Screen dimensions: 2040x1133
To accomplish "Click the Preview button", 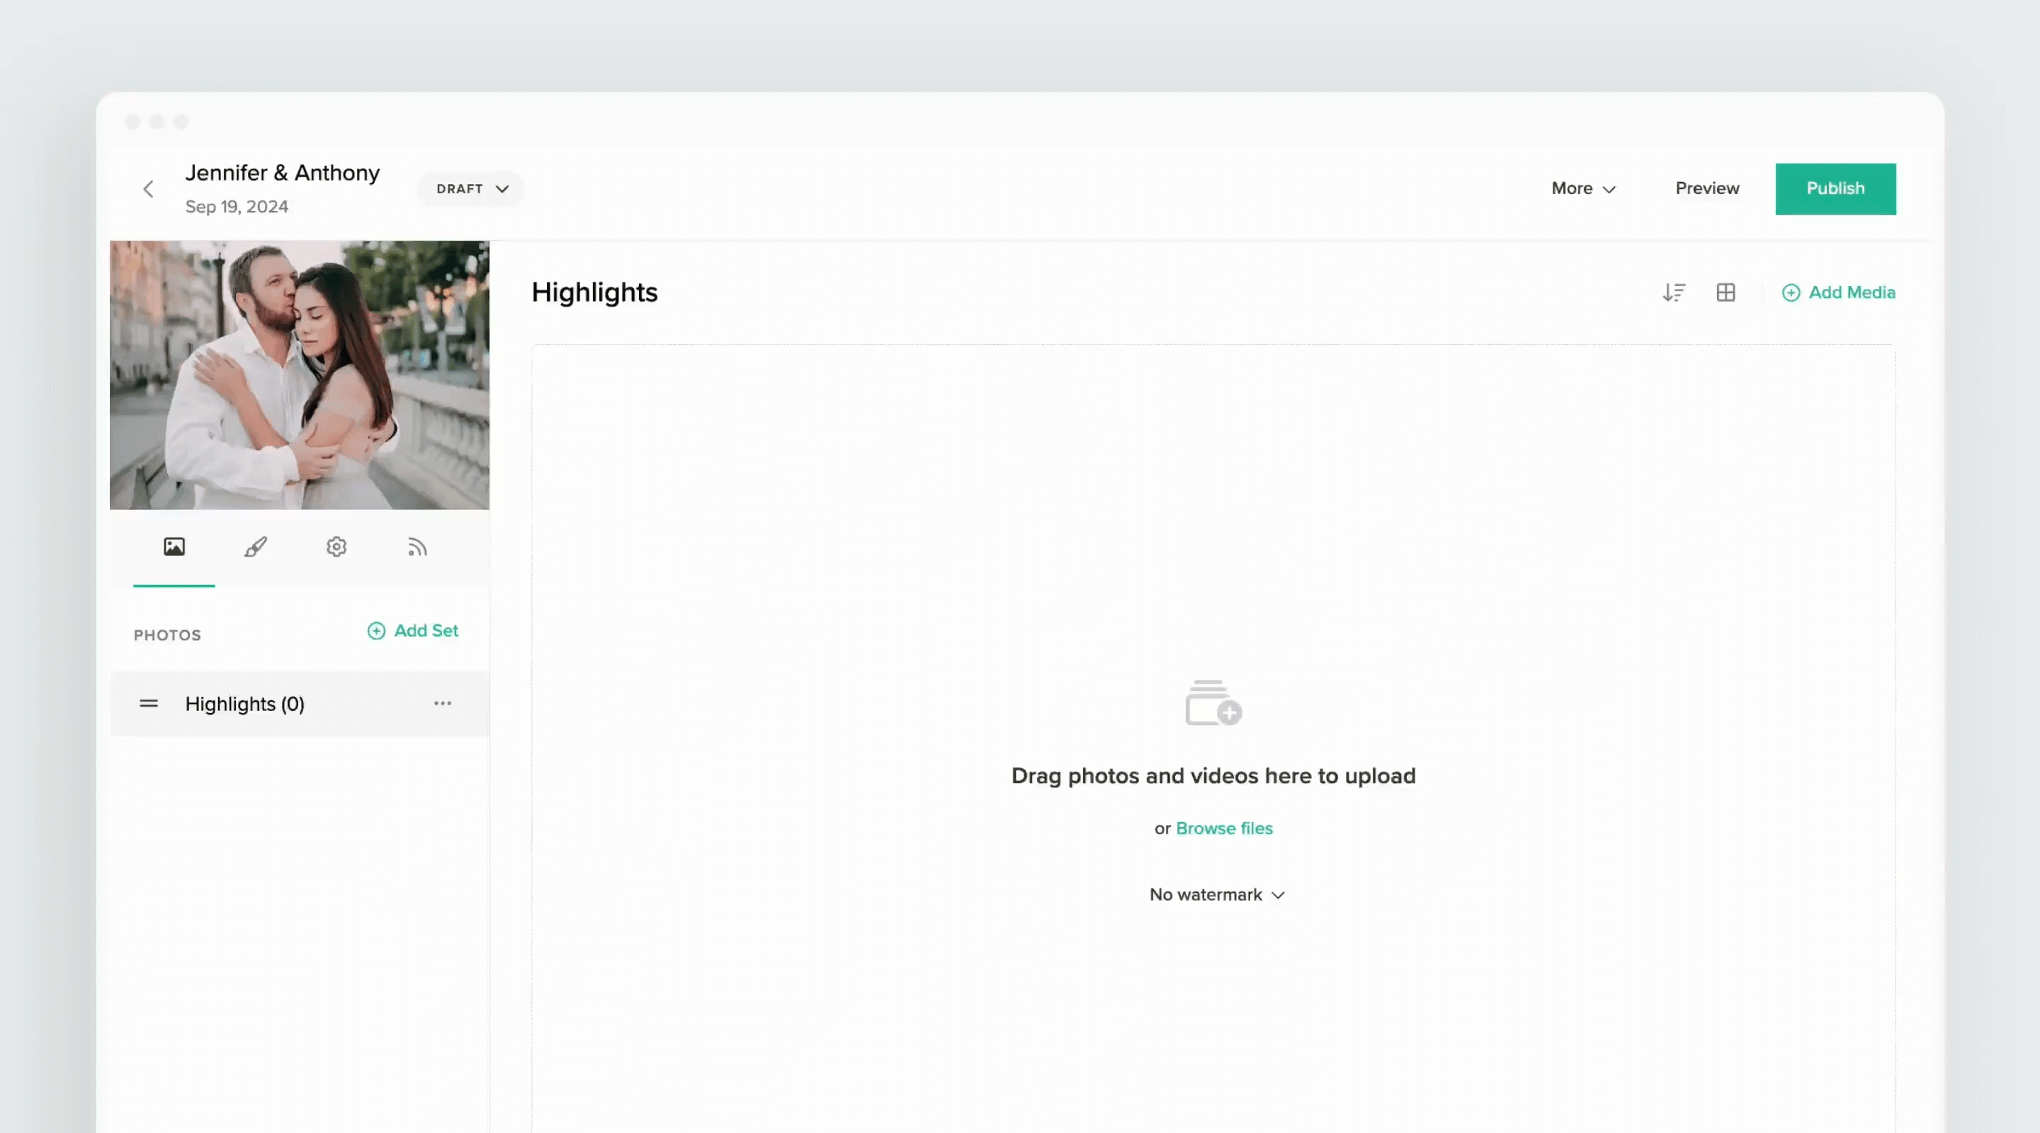I will [1707, 188].
